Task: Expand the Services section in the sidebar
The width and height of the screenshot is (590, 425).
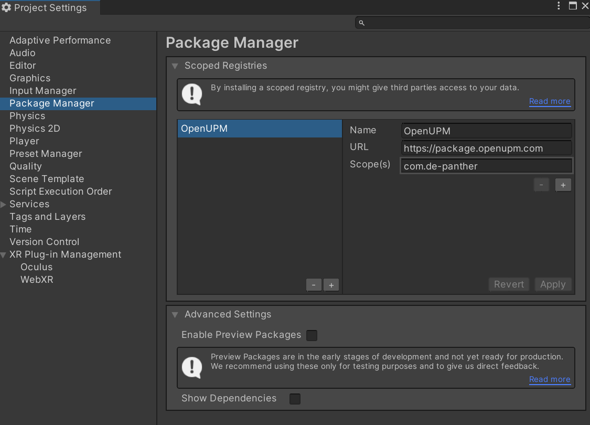Action: (4, 204)
